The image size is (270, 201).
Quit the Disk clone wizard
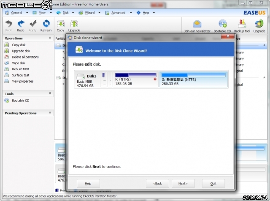213,183
